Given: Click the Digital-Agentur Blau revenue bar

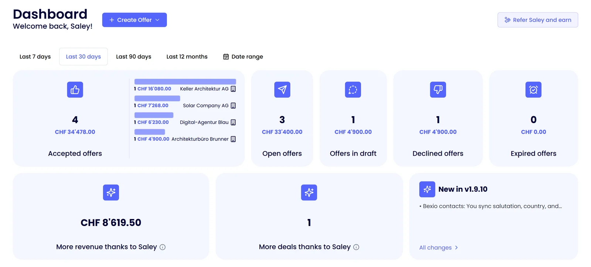Looking at the screenshot, I should 154,115.
